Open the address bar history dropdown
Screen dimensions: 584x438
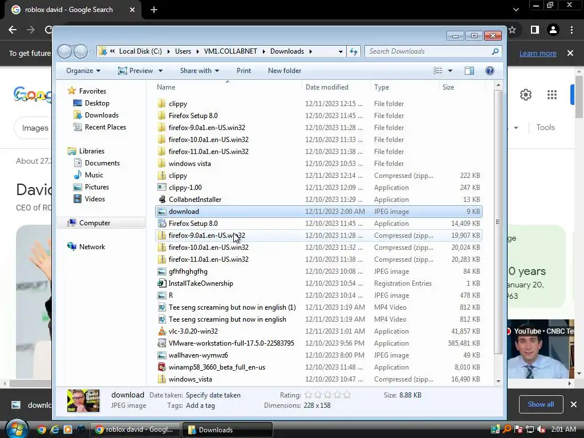[340, 51]
